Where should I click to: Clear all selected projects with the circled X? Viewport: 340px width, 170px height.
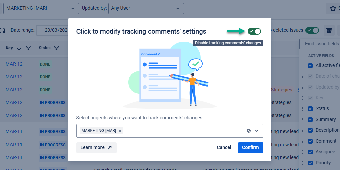249,131
